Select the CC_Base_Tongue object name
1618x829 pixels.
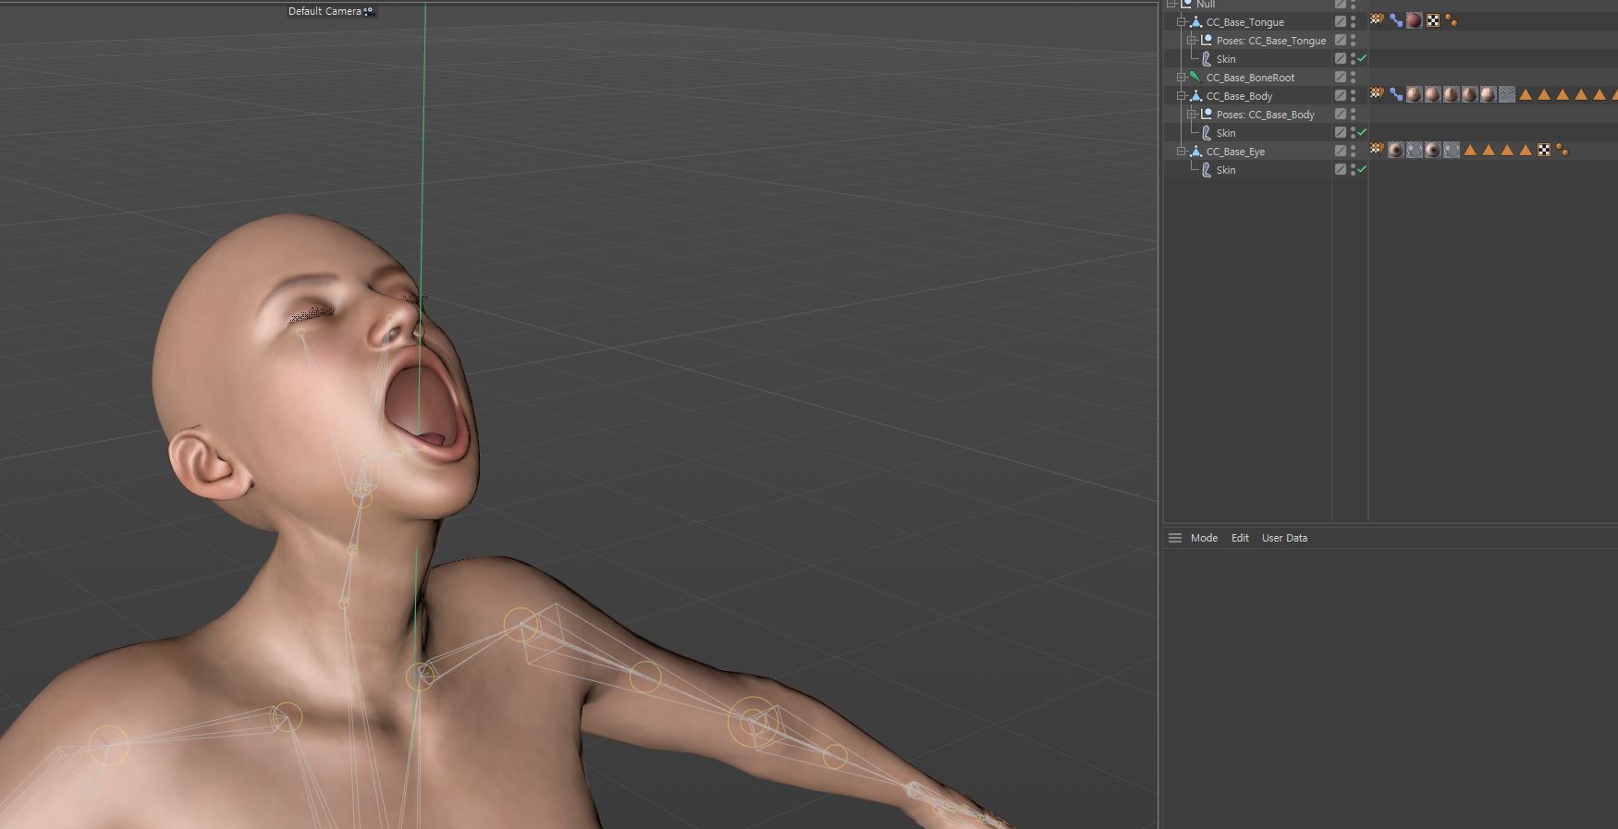coord(1244,22)
